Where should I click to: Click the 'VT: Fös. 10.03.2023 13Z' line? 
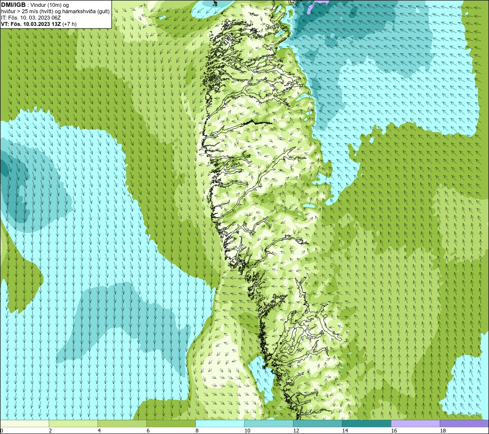coord(31,24)
